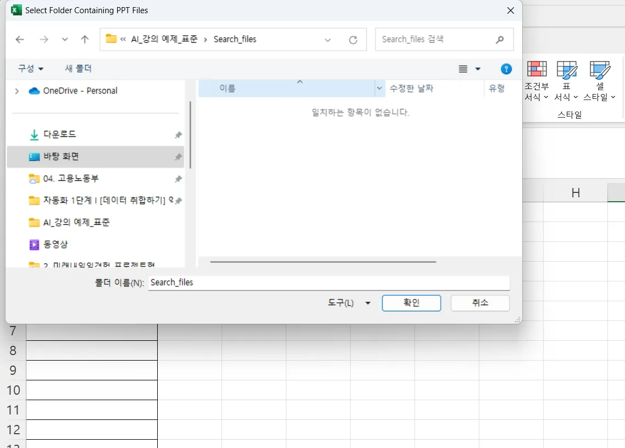Image resolution: width=625 pixels, height=448 pixels.
Task: Click the Back navigation arrow
Action: pyautogui.click(x=20, y=40)
